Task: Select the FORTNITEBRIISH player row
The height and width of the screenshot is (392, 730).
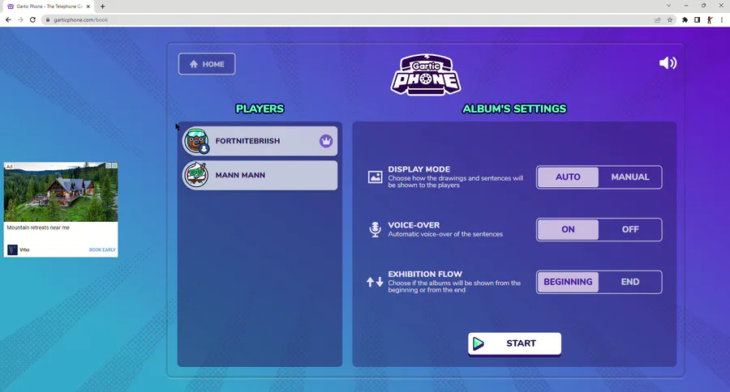Action: 260,141
